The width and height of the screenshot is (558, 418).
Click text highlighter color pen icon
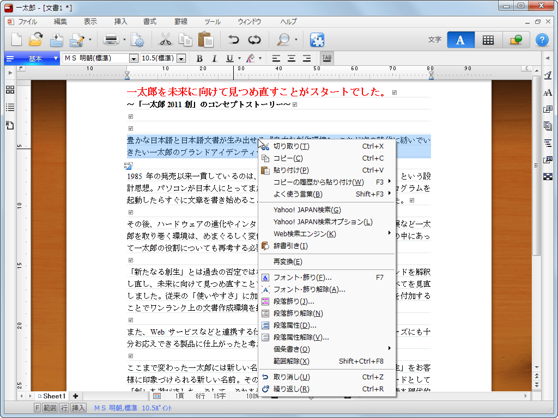pyautogui.click(x=251, y=58)
